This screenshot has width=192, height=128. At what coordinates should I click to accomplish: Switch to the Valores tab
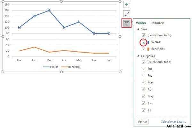[x=141, y=23]
